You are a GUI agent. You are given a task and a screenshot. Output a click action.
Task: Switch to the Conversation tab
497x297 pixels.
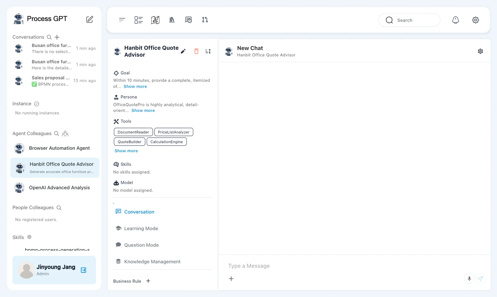coord(163,212)
